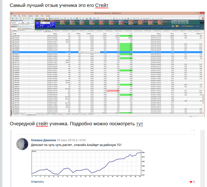Expand the New Chart dropdown arrow
Viewport: 207px width, 187px height.
[x=14, y=19]
